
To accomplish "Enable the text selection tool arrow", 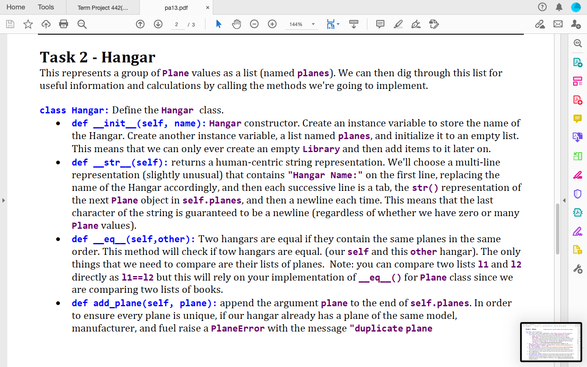I will 218,24.
